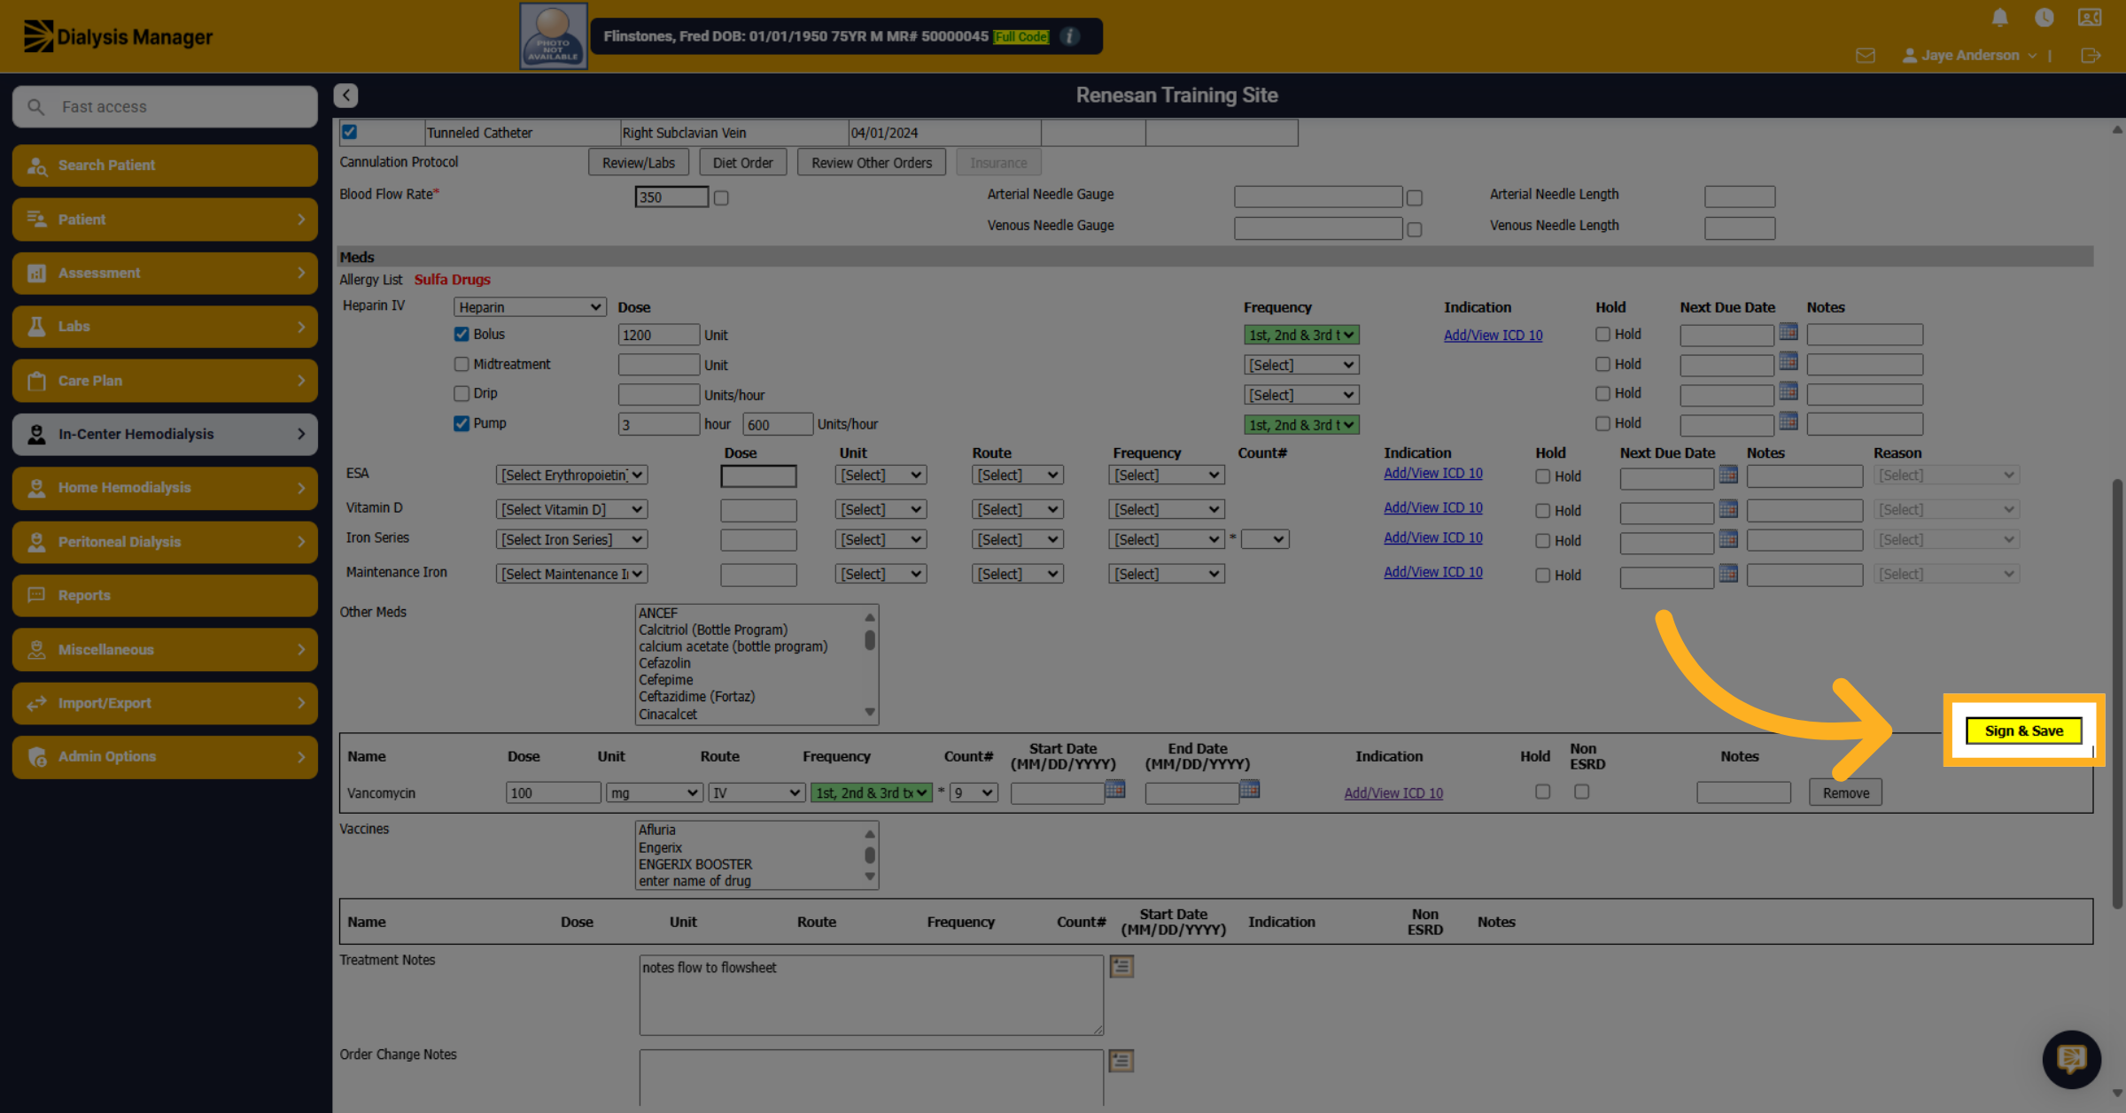The height and width of the screenshot is (1113, 2126).
Task: Open the Reports sidebar item
Action: tap(165, 595)
